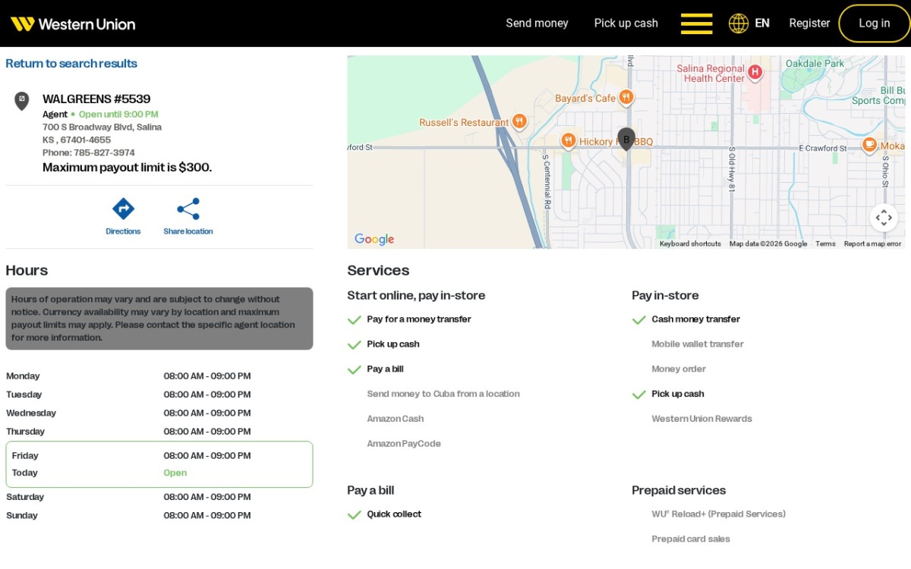Click the Share location icon
This screenshot has width=911, height=569.
pyautogui.click(x=188, y=209)
